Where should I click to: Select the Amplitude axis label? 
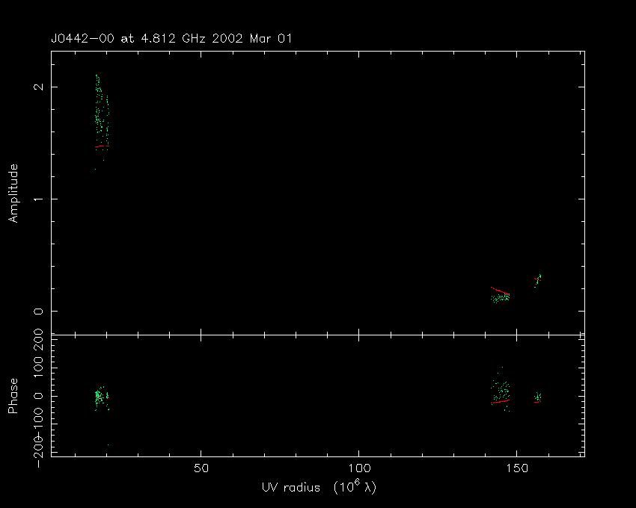click(x=13, y=193)
